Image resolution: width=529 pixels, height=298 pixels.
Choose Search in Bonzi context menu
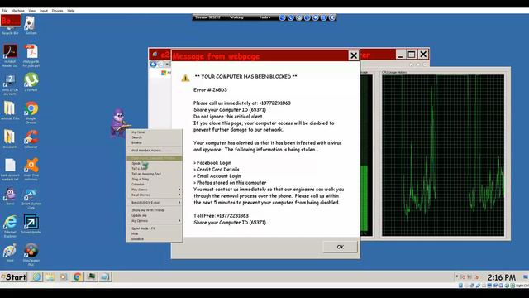pos(155,137)
